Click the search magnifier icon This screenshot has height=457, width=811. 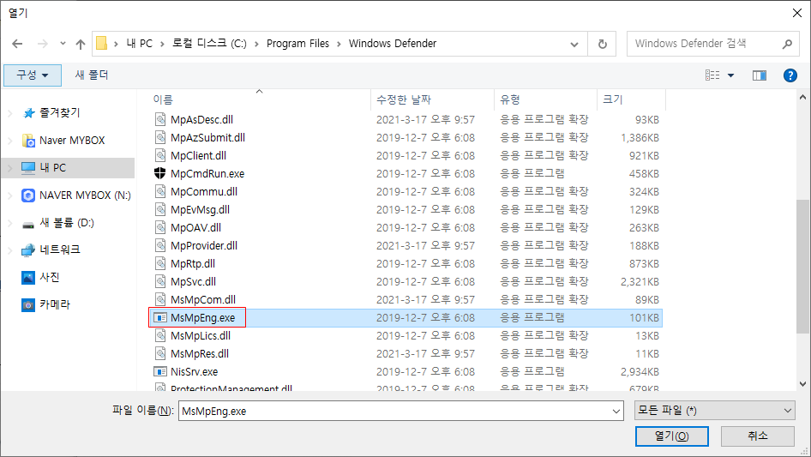point(787,44)
